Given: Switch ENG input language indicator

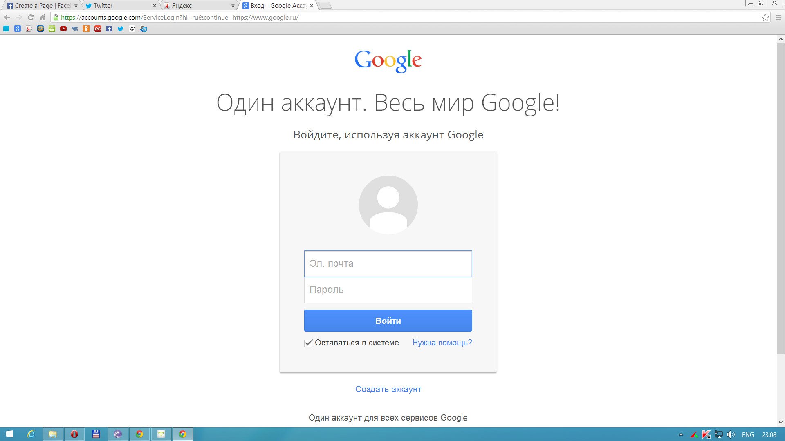Looking at the screenshot, I should point(748,434).
